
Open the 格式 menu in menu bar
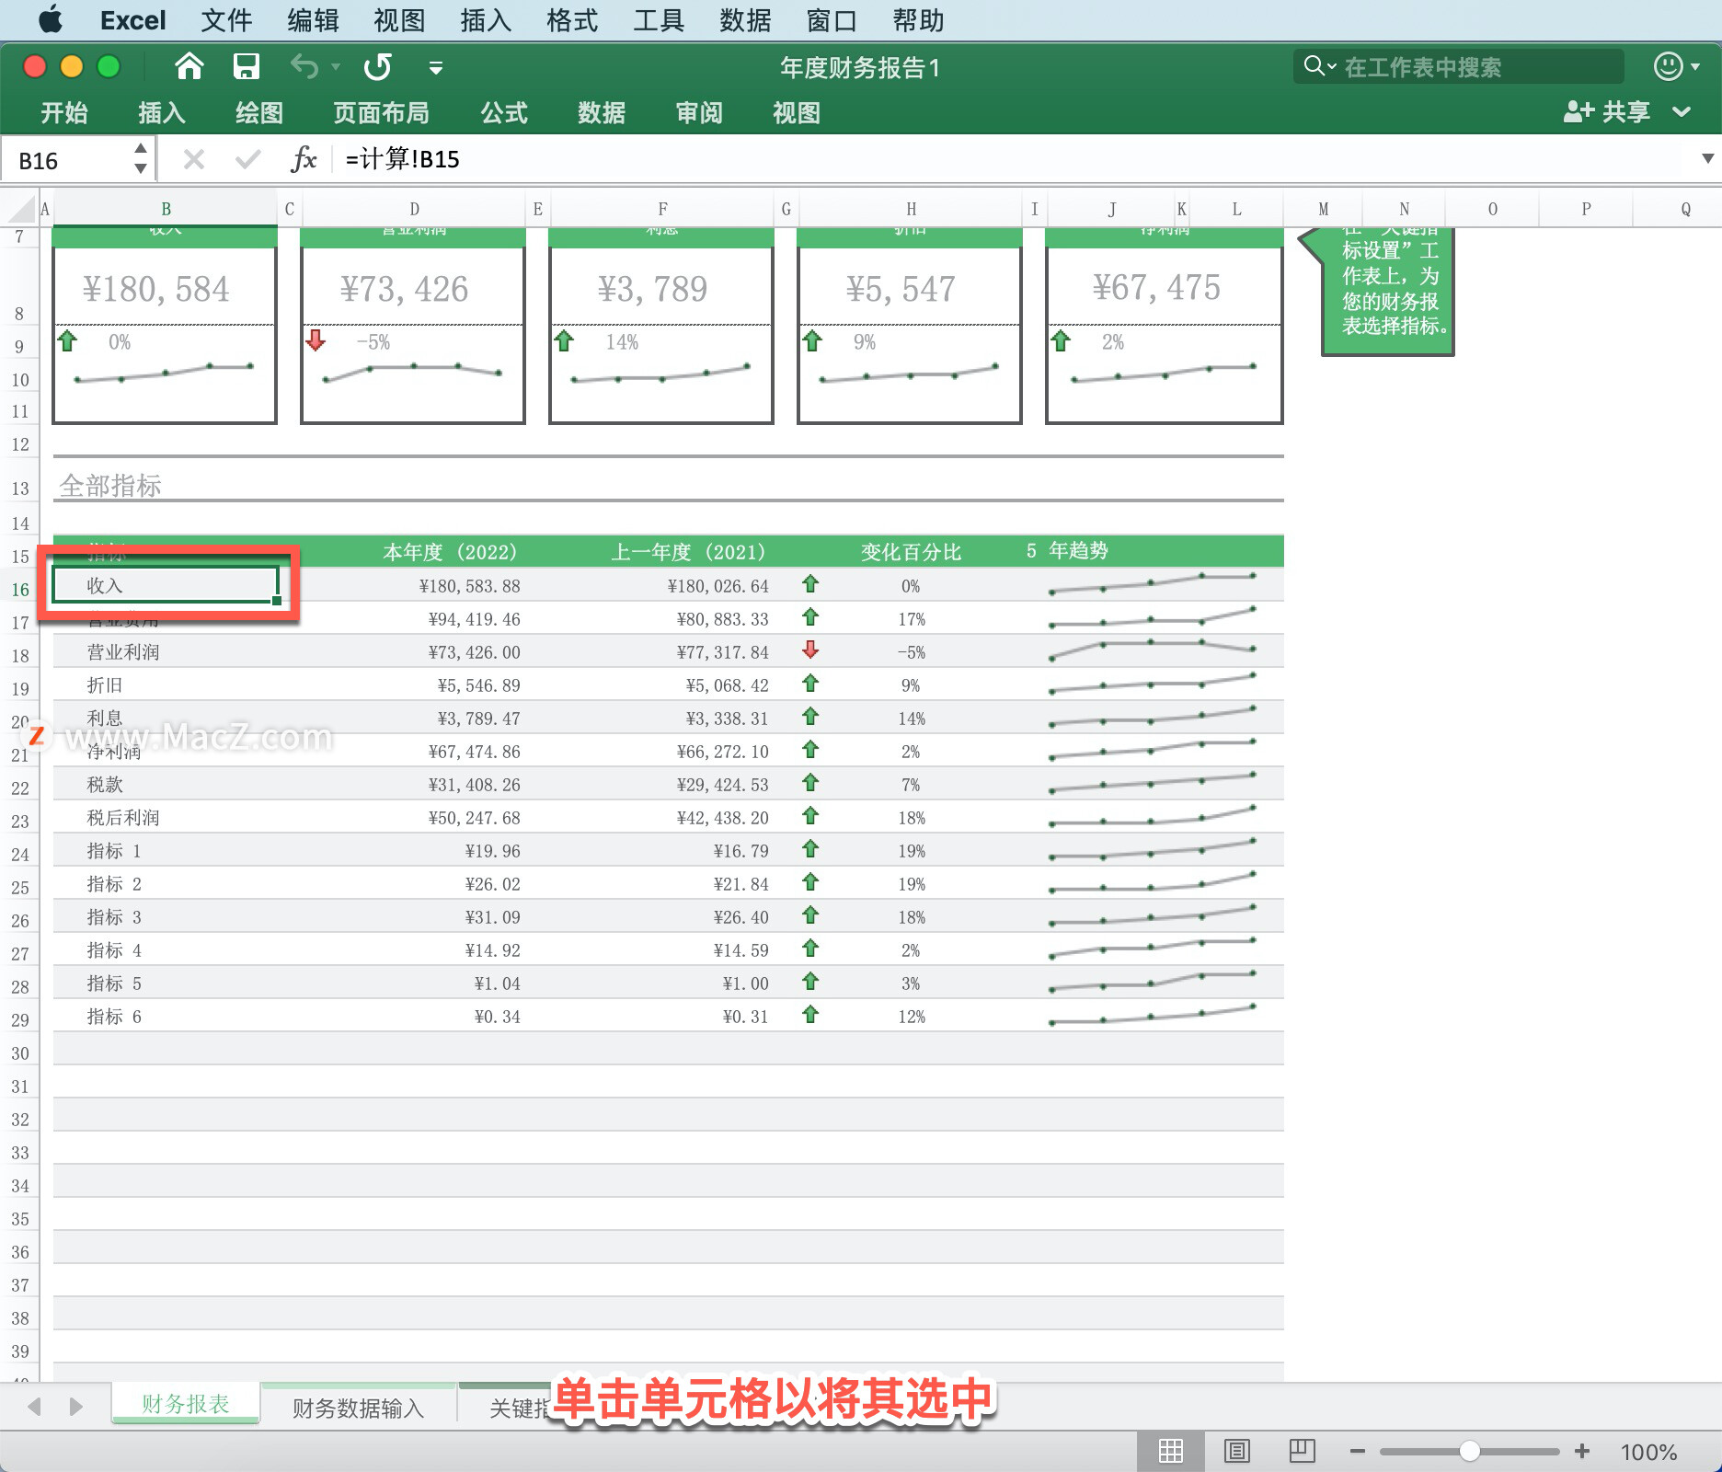(x=572, y=20)
